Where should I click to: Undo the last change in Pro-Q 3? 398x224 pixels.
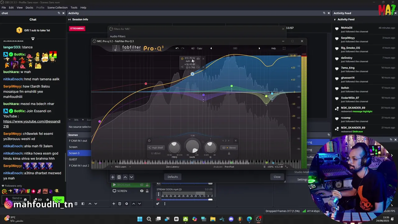coord(177,48)
